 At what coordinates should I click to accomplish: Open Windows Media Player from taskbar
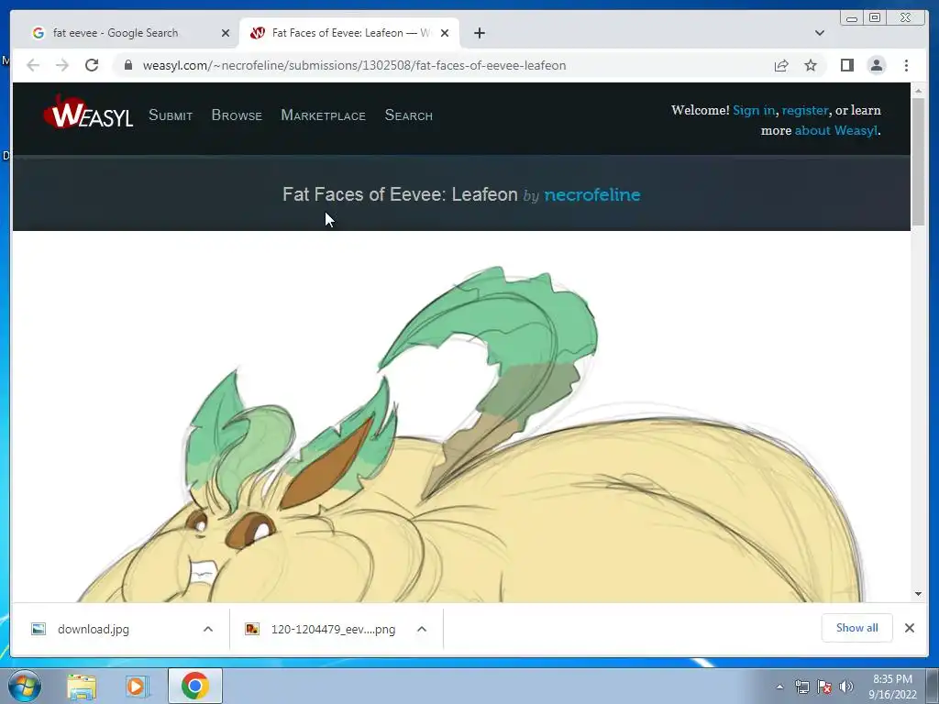[137, 687]
